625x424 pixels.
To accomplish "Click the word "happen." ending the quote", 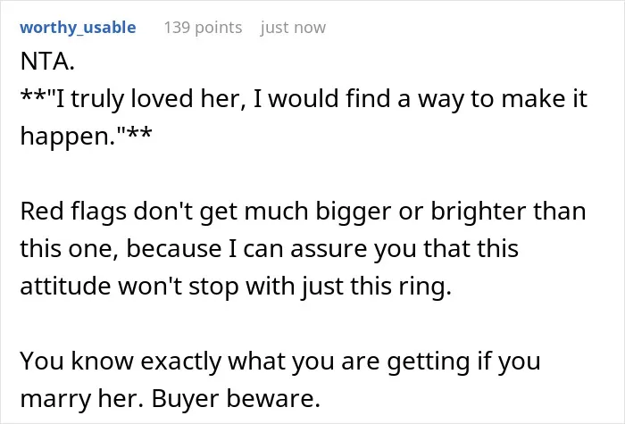I will (x=68, y=137).
